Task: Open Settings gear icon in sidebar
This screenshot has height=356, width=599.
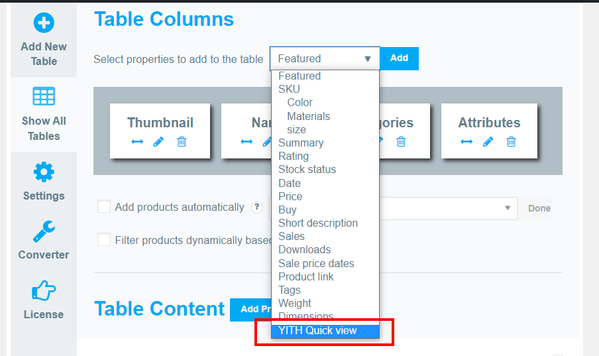Action: pyautogui.click(x=44, y=172)
